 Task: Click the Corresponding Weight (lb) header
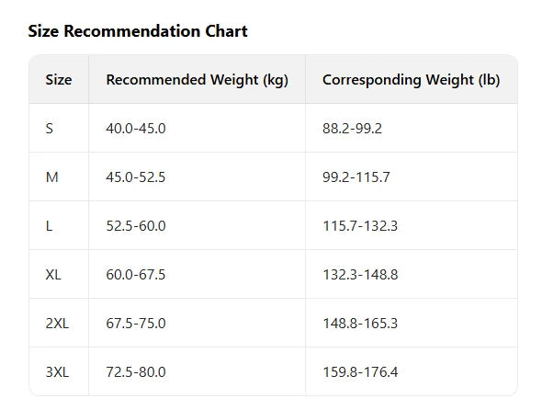[x=411, y=80]
